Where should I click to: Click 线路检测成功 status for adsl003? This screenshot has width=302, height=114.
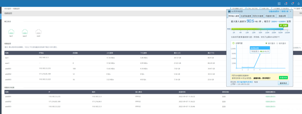271,106
